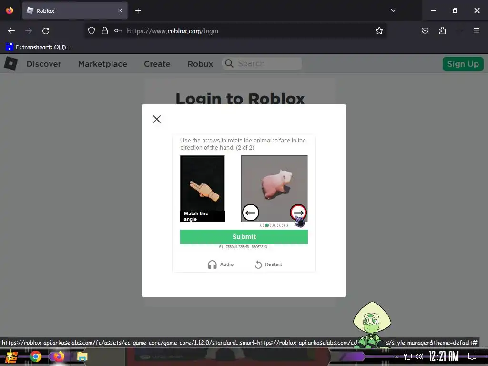Open the Marketplace page
488x366 pixels.
pyautogui.click(x=102, y=64)
